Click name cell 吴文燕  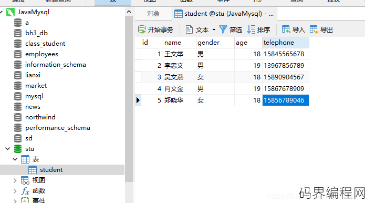(180, 77)
